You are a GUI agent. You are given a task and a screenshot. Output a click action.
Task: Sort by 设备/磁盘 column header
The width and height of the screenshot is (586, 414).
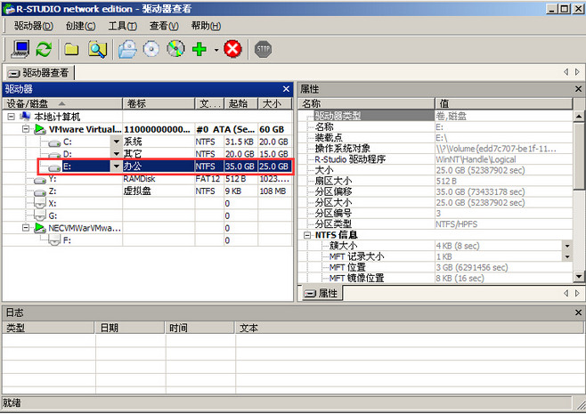62,103
